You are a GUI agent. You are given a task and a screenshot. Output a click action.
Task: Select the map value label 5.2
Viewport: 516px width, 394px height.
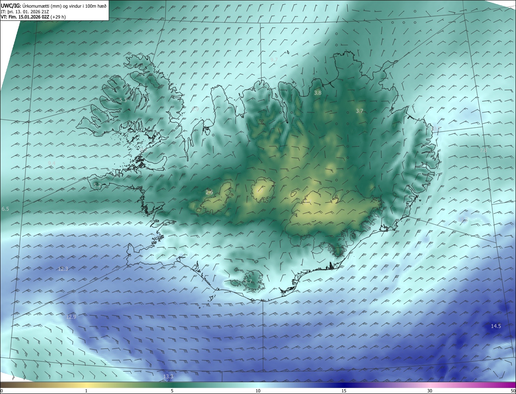click(97, 185)
